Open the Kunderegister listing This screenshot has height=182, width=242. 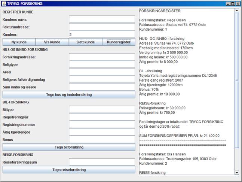(119, 42)
